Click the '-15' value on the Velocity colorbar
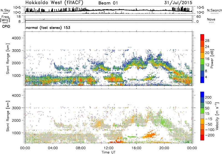 coord(209,119)
